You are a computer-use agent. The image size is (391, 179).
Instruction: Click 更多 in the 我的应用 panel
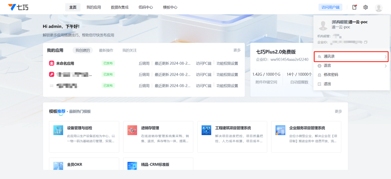[x=237, y=50]
